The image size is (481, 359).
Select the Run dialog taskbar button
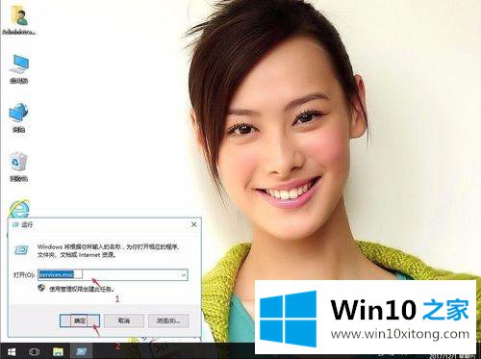click(x=82, y=351)
